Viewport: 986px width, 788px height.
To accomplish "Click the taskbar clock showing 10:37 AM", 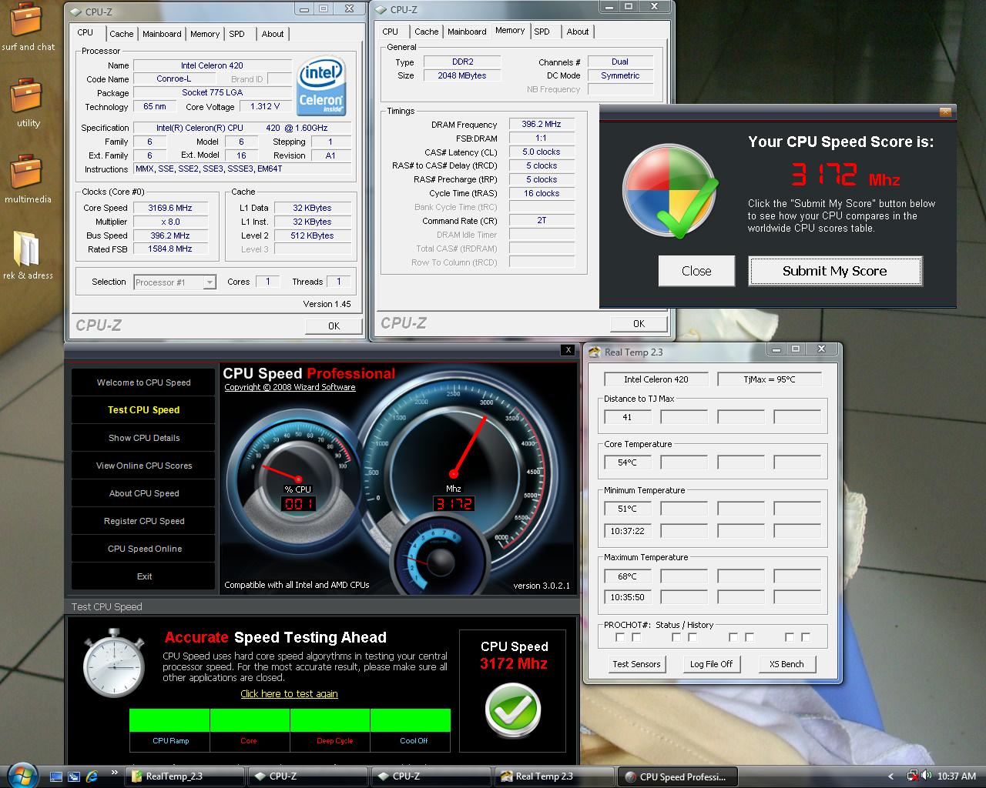I will 957,776.
